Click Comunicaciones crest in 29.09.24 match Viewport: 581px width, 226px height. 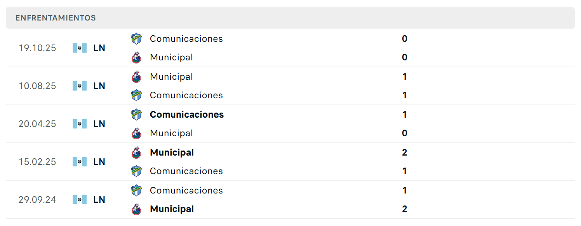point(136,190)
